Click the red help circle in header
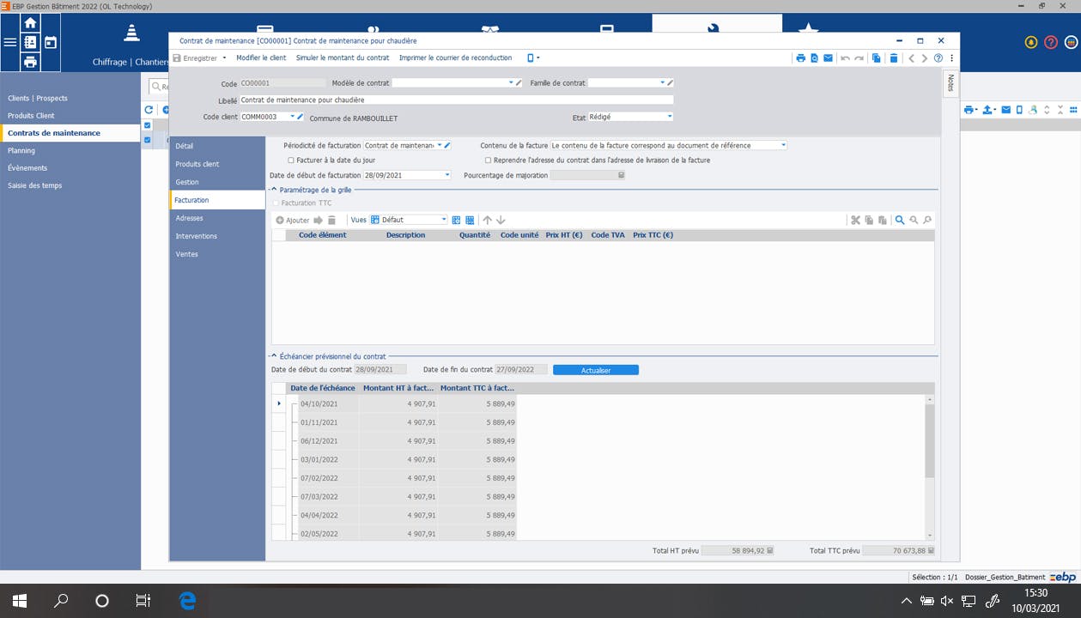This screenshot has height=618, width=1081. coord(1051,42)
